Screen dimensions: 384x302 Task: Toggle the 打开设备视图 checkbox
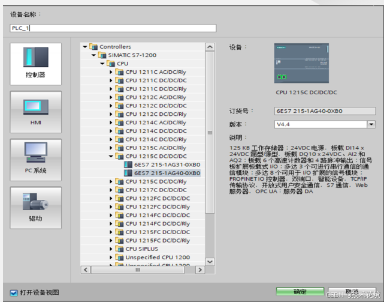click(14, 292)
